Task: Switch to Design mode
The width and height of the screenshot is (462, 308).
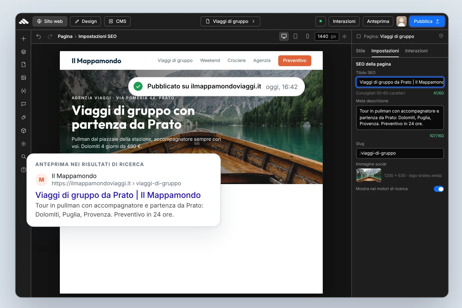Action: (x=85, y=21)
